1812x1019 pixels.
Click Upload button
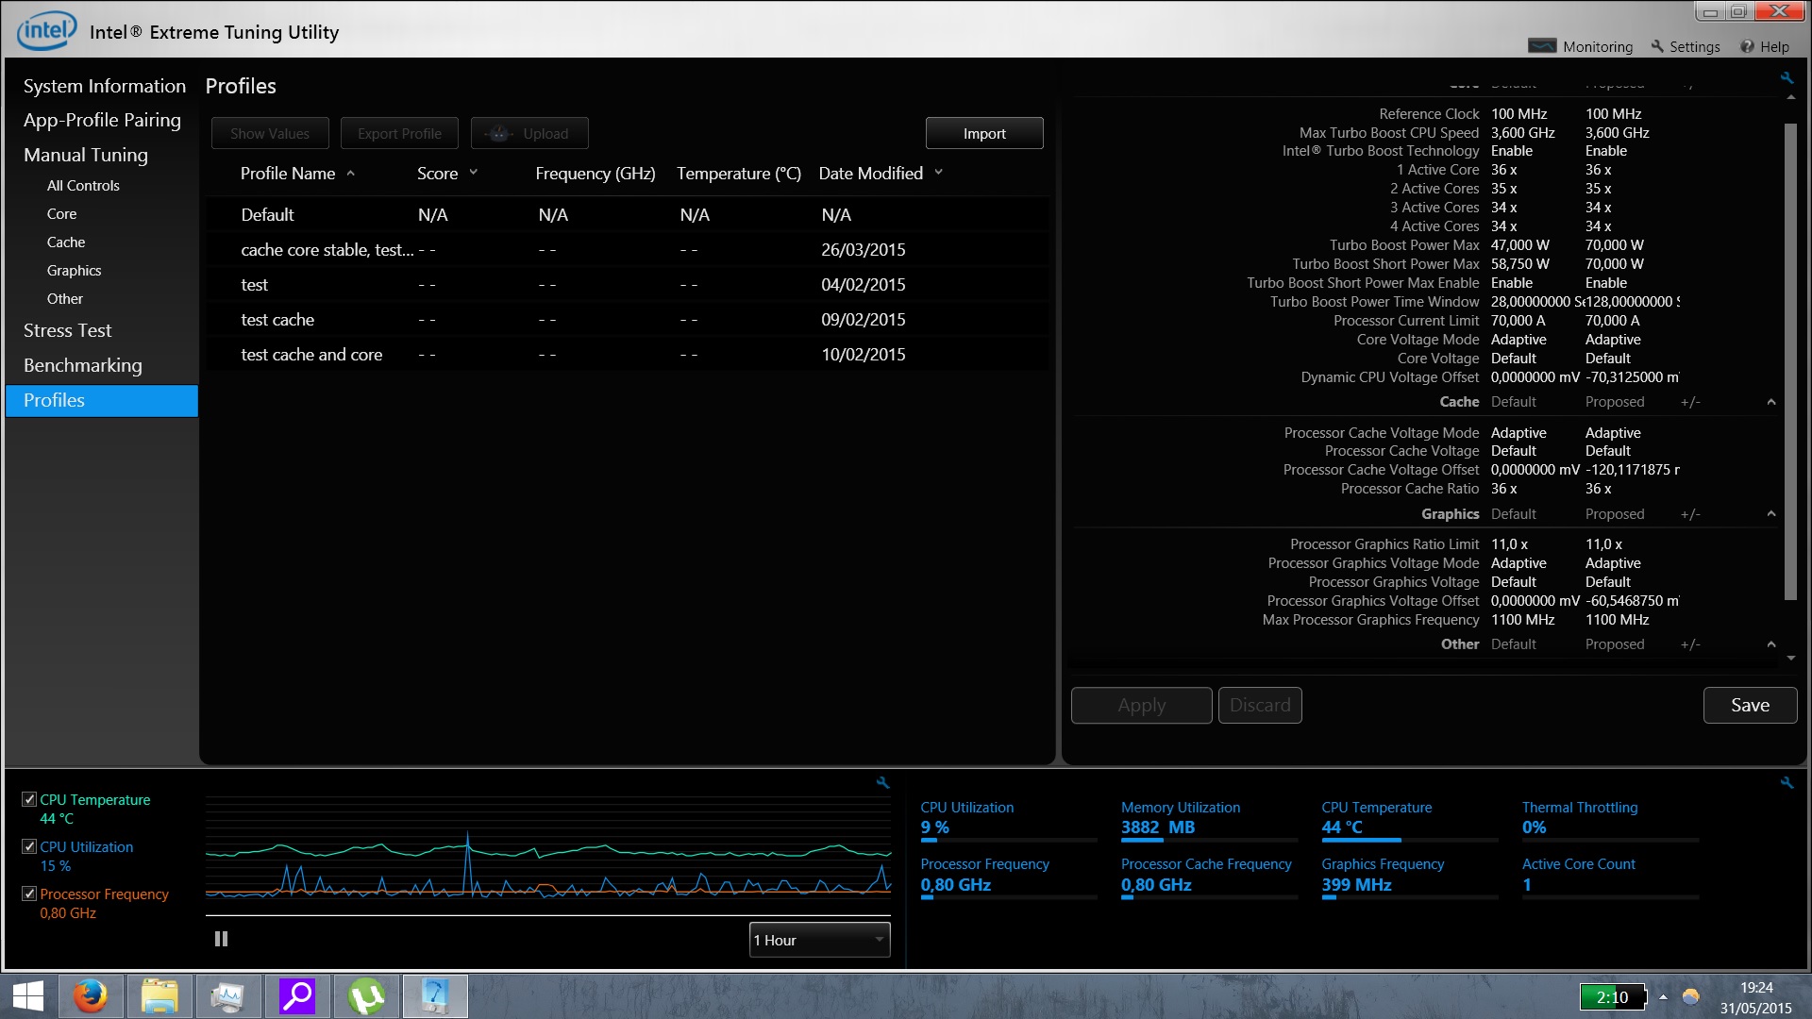[529, 133]
